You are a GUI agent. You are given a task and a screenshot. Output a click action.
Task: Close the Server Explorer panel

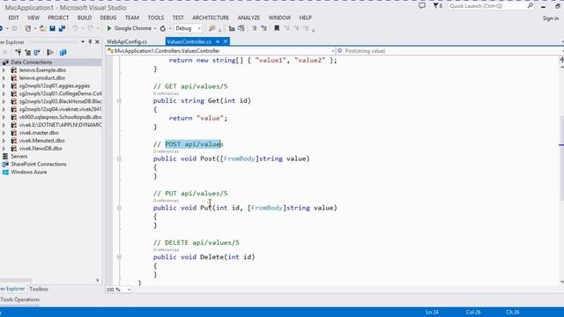click(x=97, y=42)
